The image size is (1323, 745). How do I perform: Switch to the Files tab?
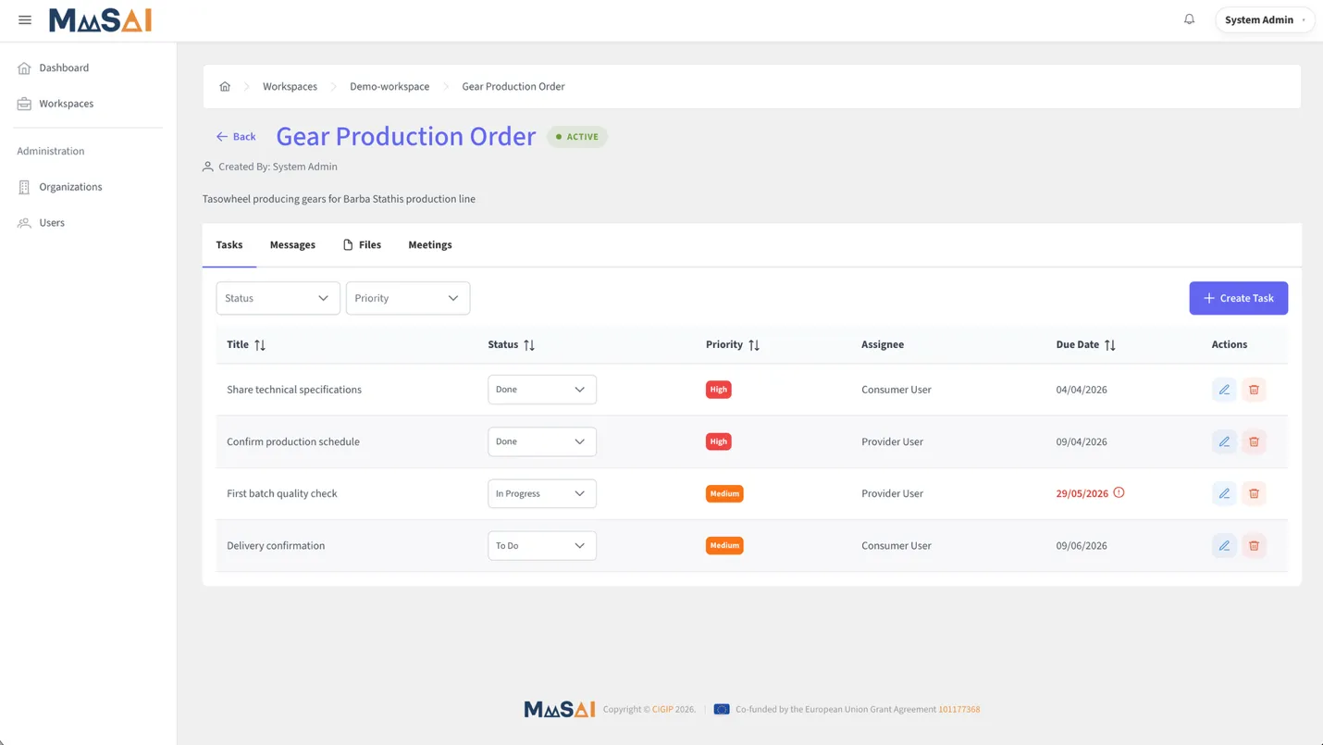(362, 245)
